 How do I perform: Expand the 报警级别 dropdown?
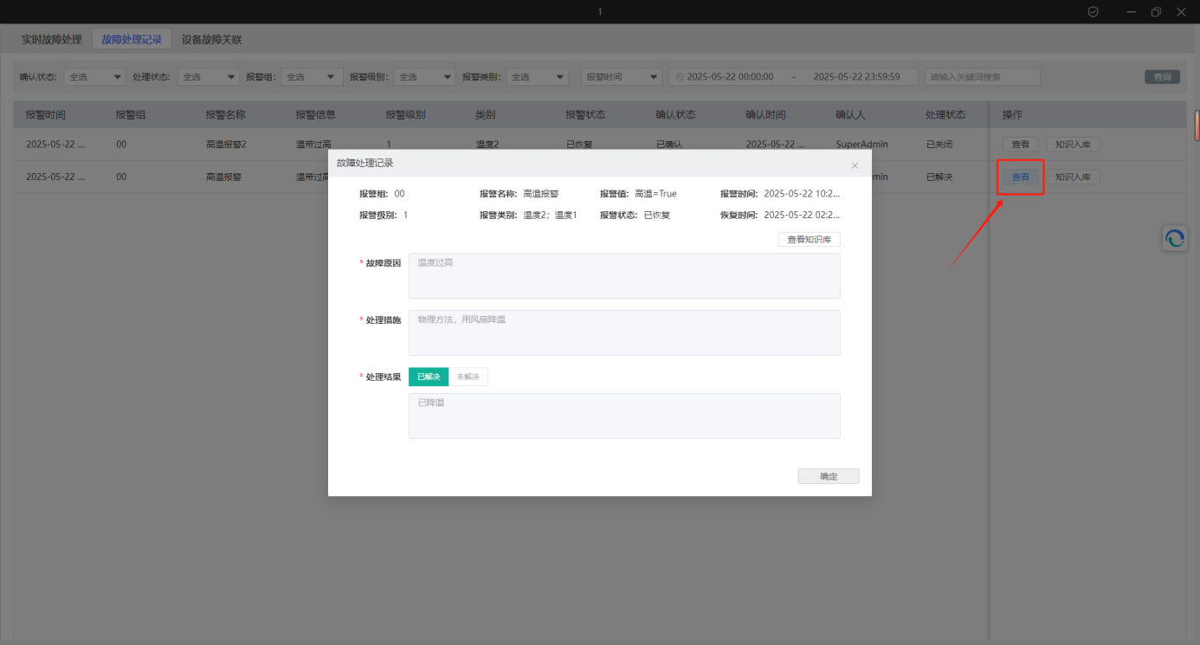tap(424, 77)
